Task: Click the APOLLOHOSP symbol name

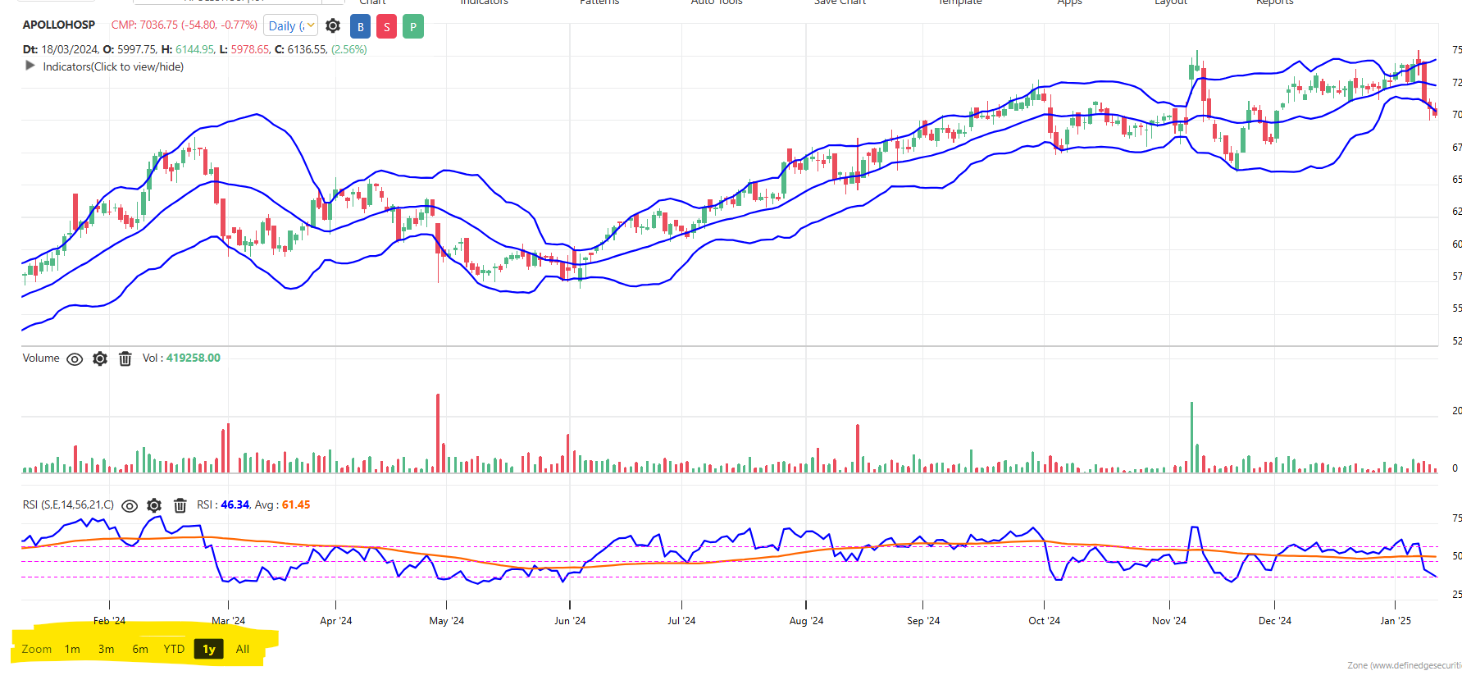Action: (x=59, y=25)
